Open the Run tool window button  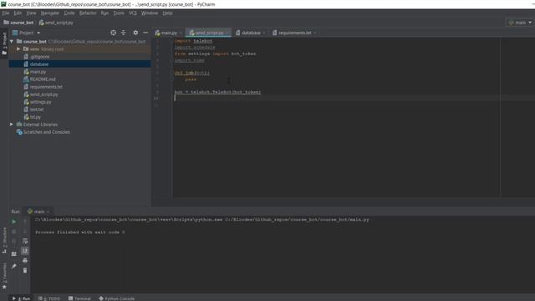click(x=21, y=298)
